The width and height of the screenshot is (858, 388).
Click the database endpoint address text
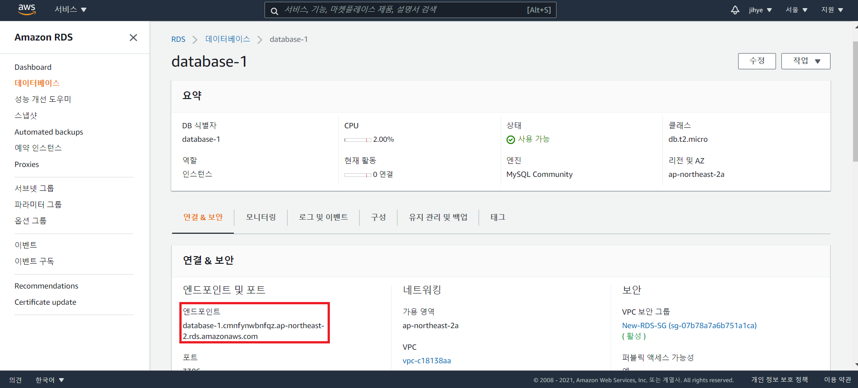pos(253,331)
